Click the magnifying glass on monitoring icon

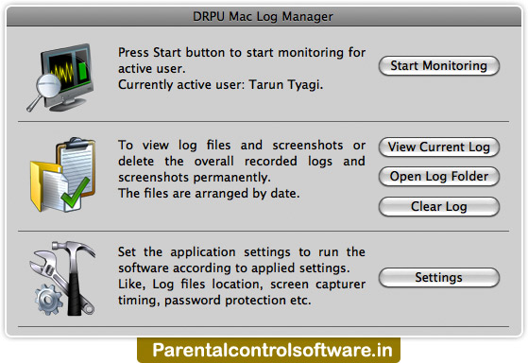pyautogui.click(x=44, y=92)
